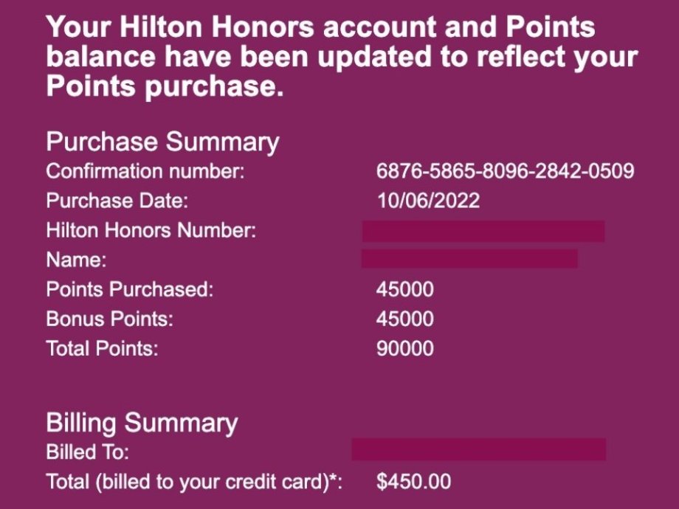This screenshot has height=509, width=679.
Task: Click the Confirmation number label
Action: (x=145, y=171)
